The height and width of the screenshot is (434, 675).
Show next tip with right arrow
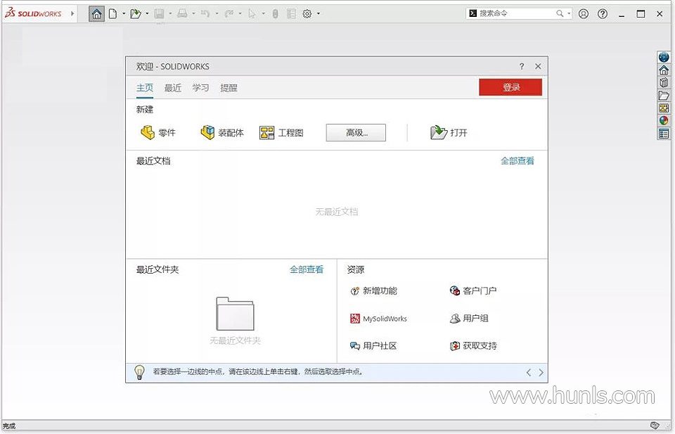[541, 372]
